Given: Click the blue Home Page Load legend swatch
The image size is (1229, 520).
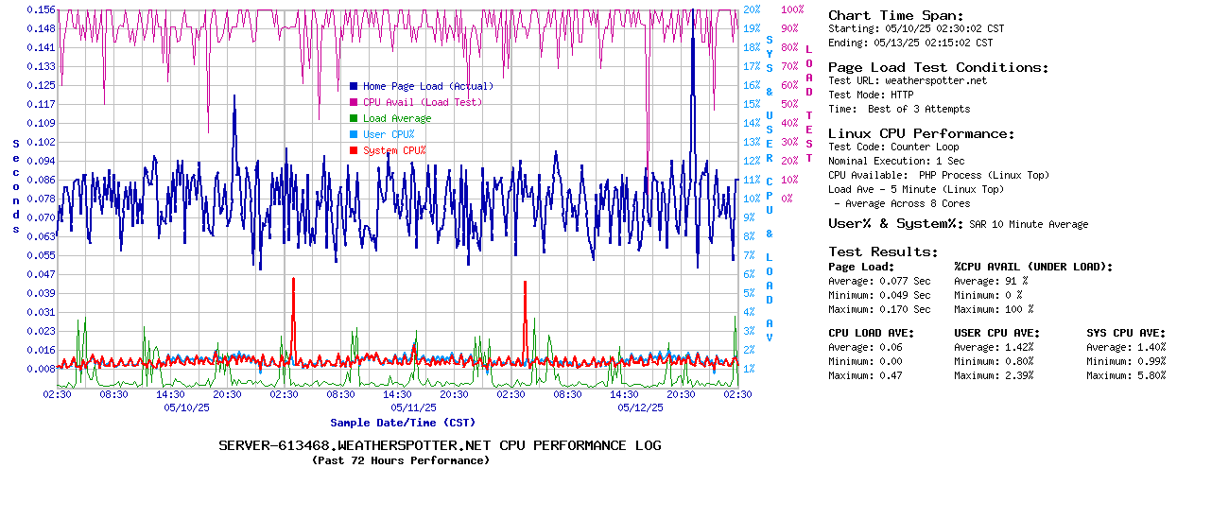Looking at the screenshot, I should point(354,86).
